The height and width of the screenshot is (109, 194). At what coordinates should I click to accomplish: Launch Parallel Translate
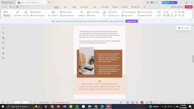coord(144,16)
